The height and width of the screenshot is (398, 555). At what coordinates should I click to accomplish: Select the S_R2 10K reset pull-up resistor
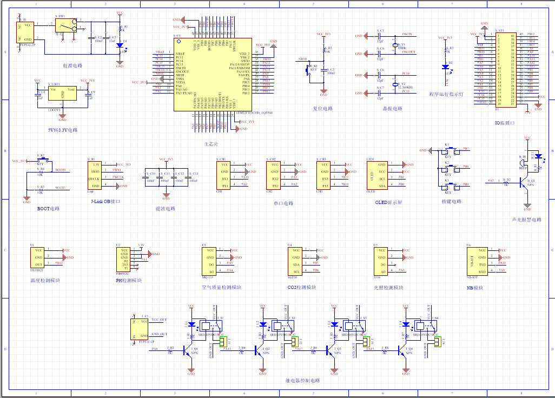323,50
